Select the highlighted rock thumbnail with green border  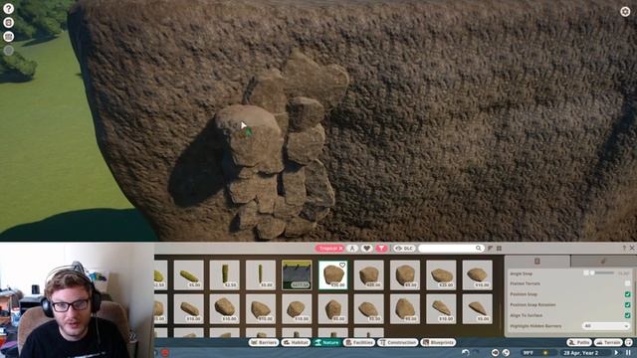[332, 275]
